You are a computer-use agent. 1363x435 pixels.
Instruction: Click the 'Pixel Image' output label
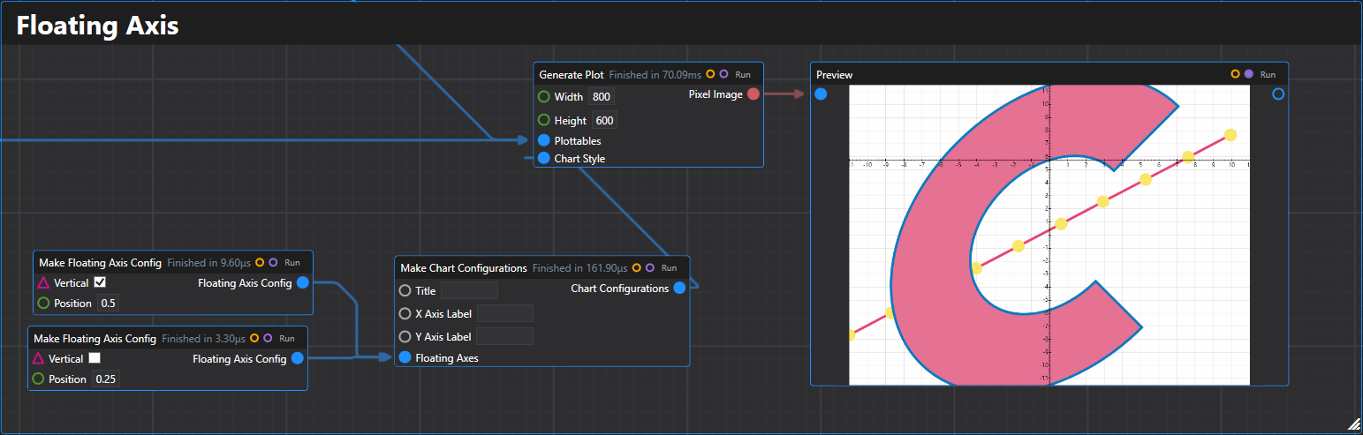click(x=716, y=94)
